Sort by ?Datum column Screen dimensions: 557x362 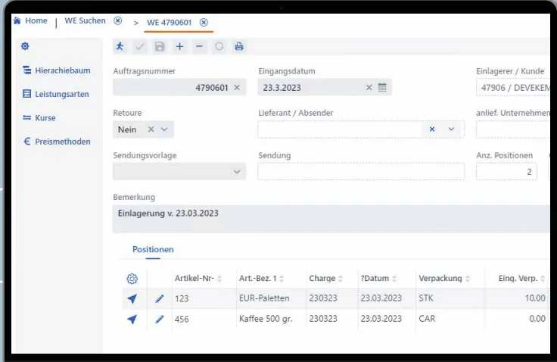(x=394, y=279)
